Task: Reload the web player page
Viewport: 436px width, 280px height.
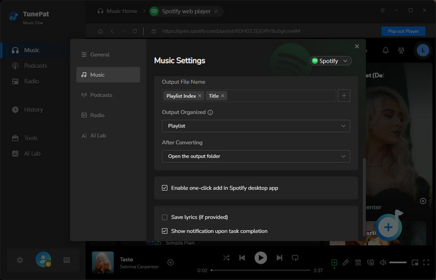Action: (x=135, y=31)
